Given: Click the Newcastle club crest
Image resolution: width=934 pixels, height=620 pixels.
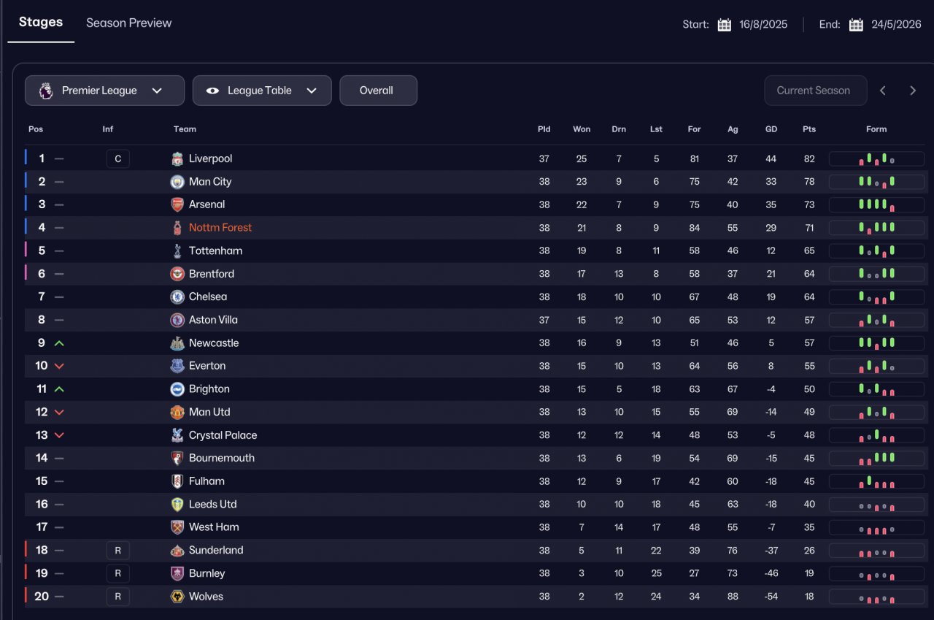Looking at the screenshot, I should [x=177, y=343].
